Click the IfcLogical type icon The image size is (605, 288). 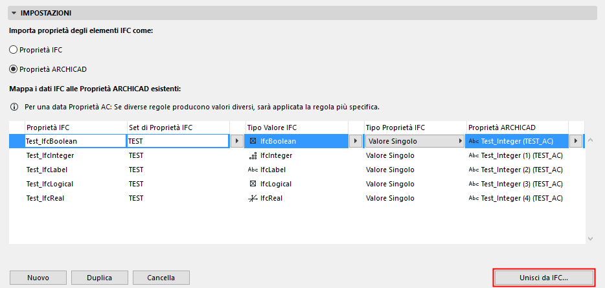[x=253, y=184]
